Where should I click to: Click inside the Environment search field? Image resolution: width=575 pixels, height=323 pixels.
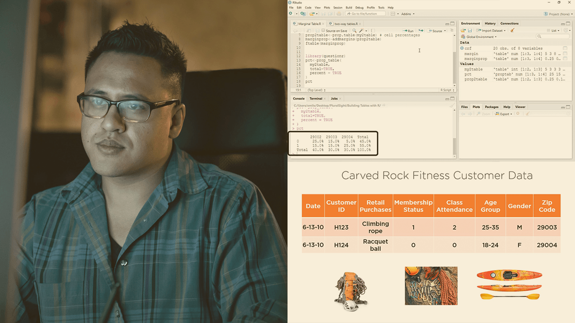552,36
